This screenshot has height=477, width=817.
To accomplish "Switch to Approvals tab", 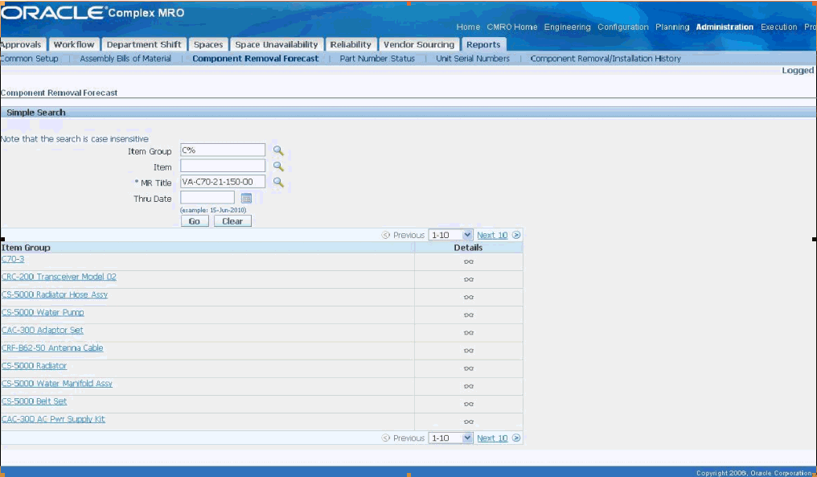I will pos(23,45).
